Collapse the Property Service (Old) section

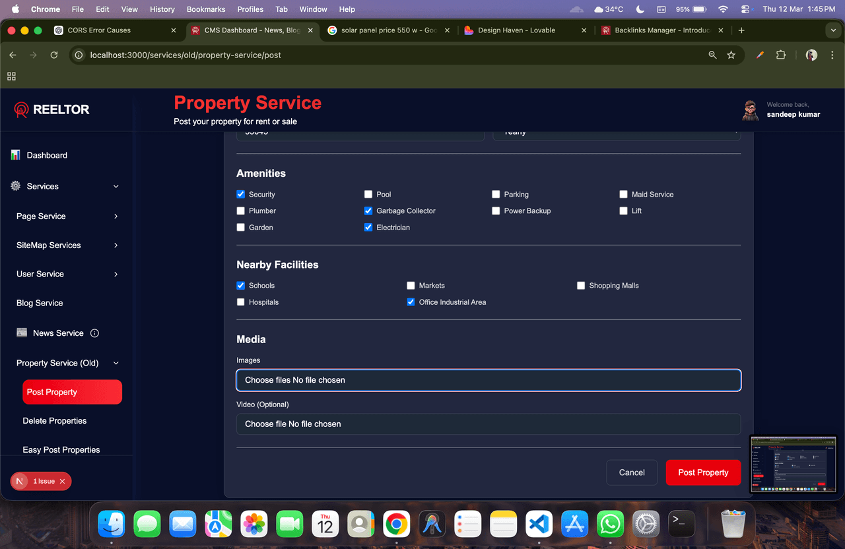pos(116,363)
